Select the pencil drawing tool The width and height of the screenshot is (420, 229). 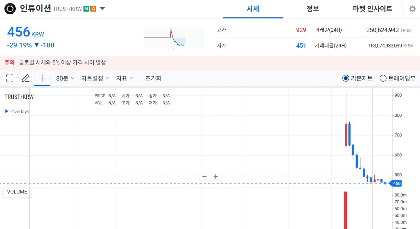[26, 78]
